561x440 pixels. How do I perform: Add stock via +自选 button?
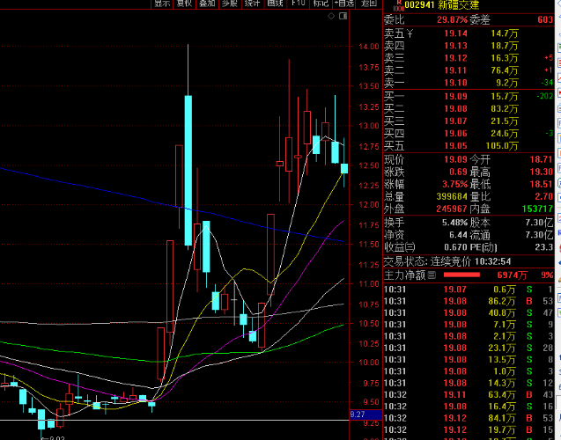343,4
